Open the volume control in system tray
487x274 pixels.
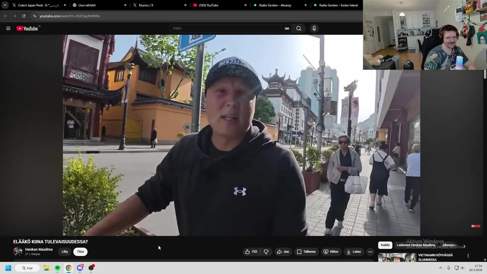click(x=463, y=268)
